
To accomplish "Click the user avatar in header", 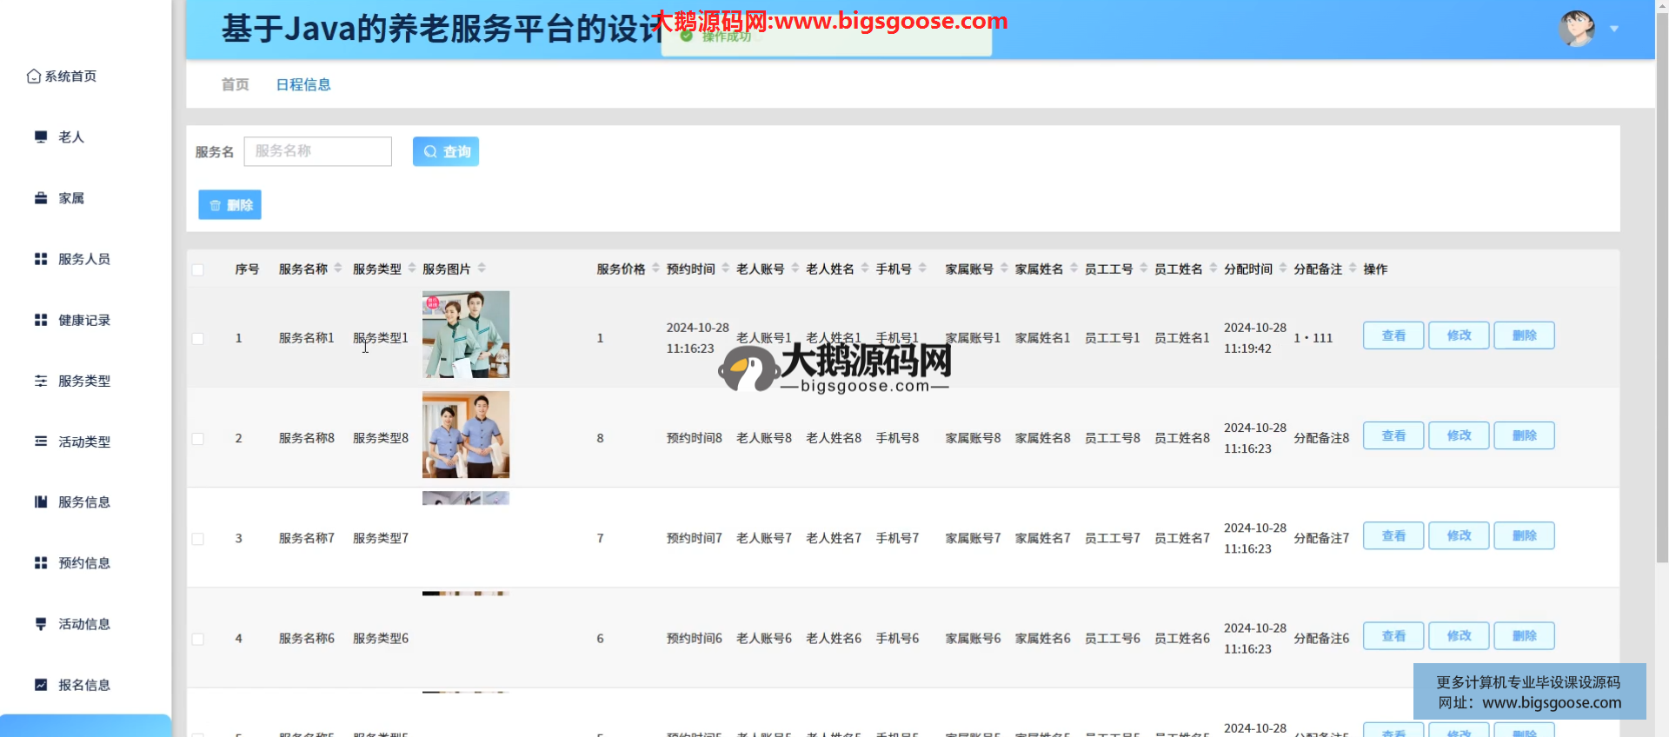I will (x=1576, y=29).
